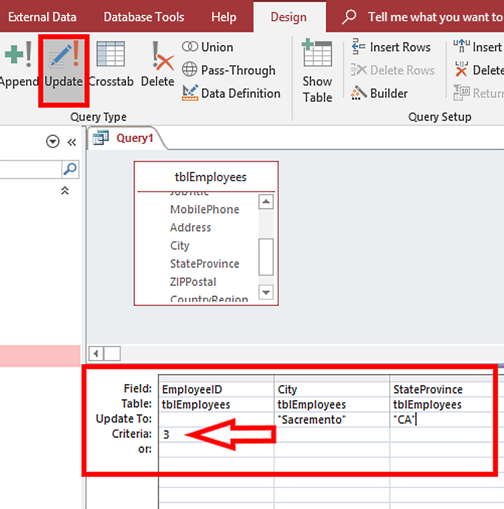
Task: Click the field list scrollbar thumb
Action: (x=266, y=257)
